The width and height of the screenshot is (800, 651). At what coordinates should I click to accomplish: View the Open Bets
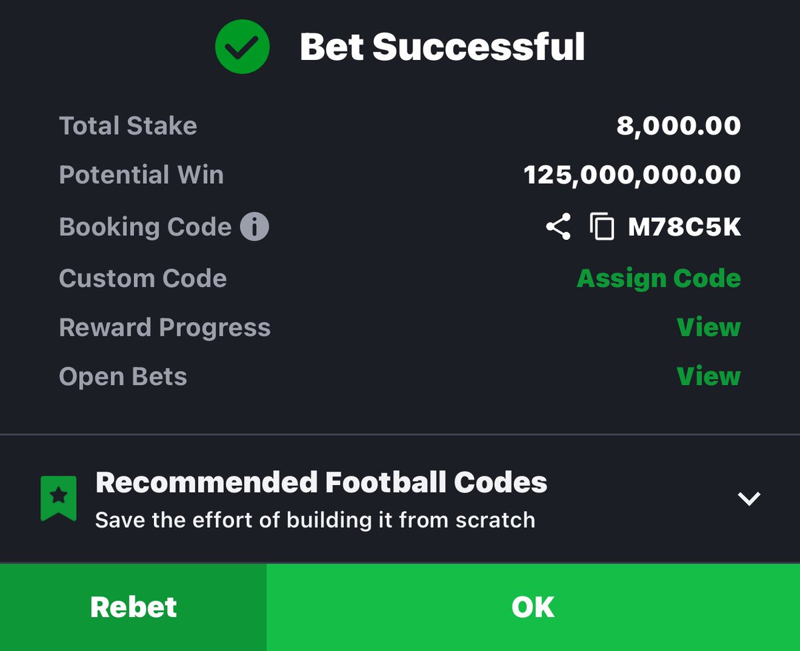709,376
